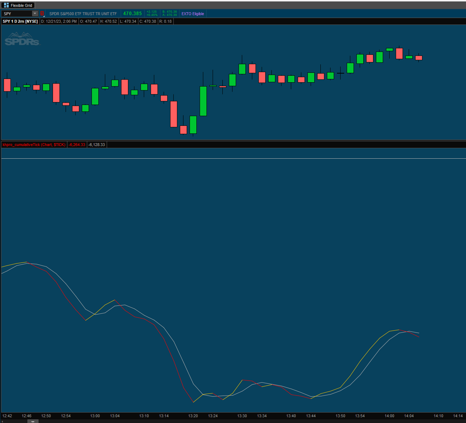Click the SPY symbol input field
The width and height of the screenshot is (466, 423).
(17, 14)
